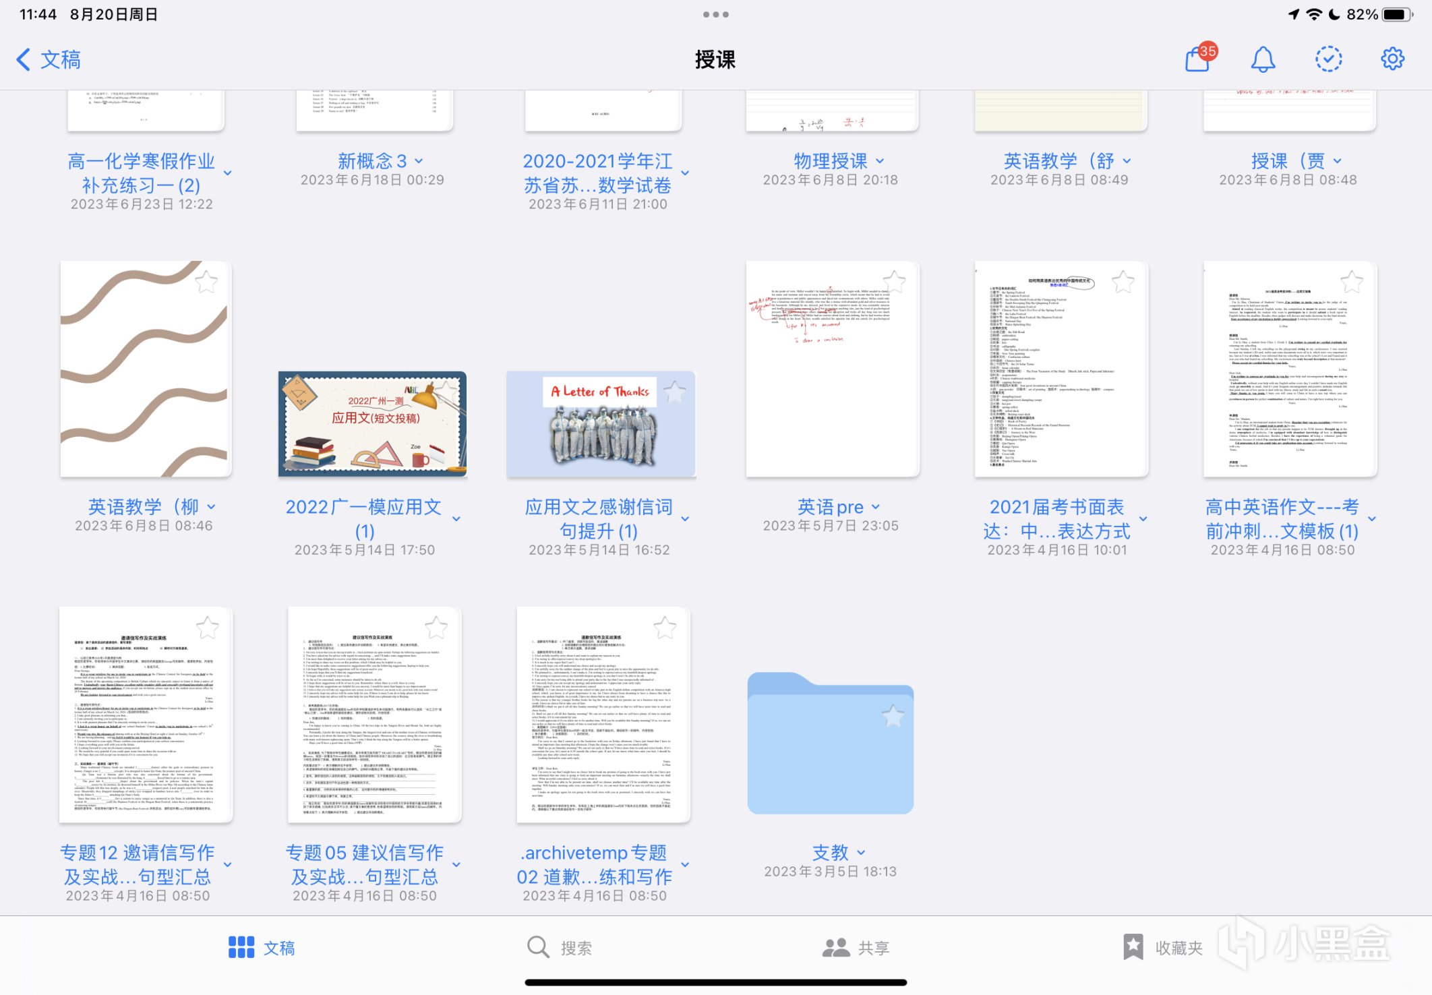This screenshot has height=995, width=1432.
Task: Star the 2021届考书面表达 document
Action: pos(1123,282)
